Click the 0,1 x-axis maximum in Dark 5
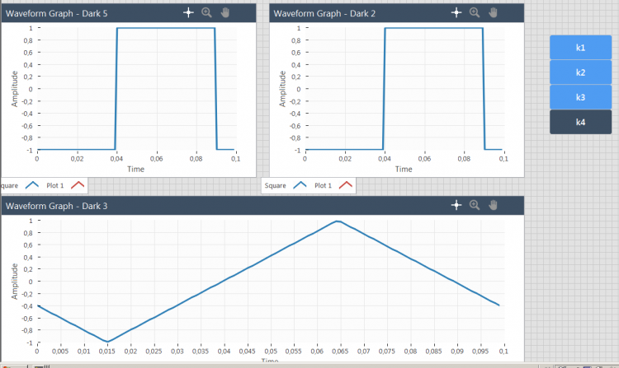 tap(236, 159)
